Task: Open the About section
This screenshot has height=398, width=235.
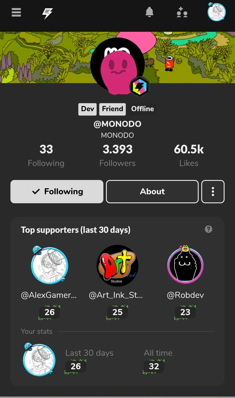Action: pos(152,191)
